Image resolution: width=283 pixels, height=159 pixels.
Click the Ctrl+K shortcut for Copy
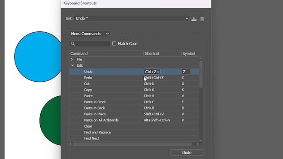[149, 90]
